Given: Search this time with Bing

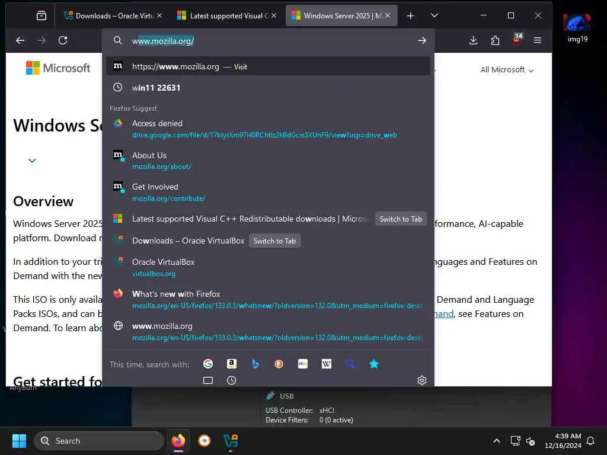Looking at the screenshot, I should click(255, 364).
